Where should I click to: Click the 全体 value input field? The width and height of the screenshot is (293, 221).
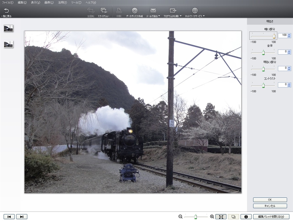283,52
